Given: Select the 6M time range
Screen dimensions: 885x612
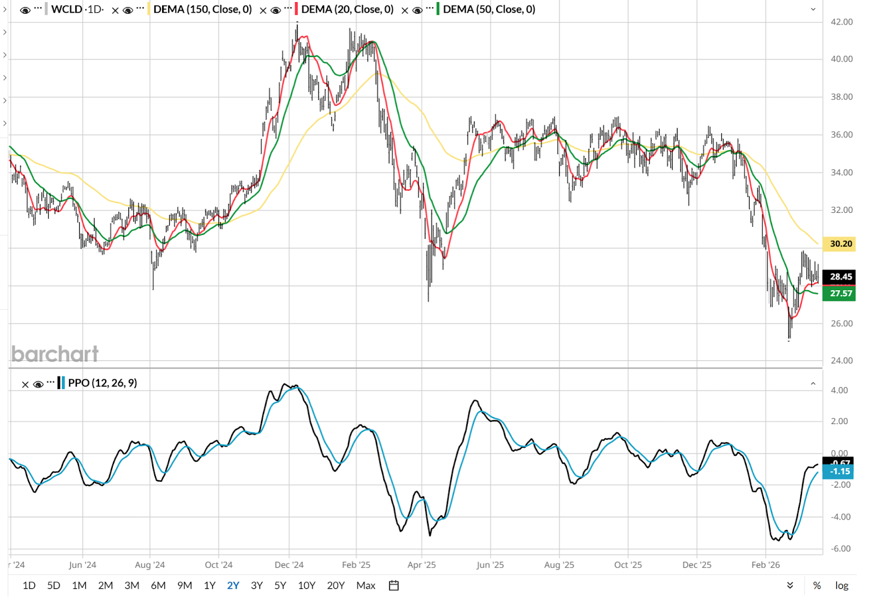Looking at the screenshot, I should [x=158, y=585].
